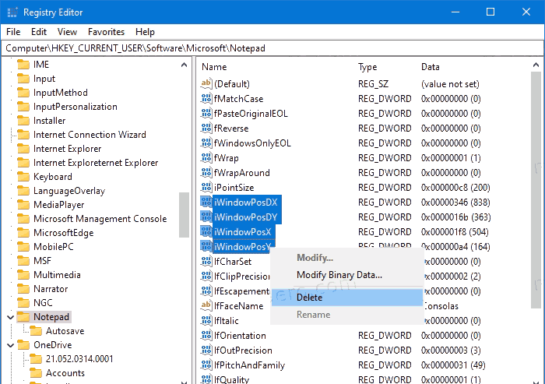Click the lfOutPrecision DWORD icon
Screen dimensions: 545x384
tap(206, 350)
